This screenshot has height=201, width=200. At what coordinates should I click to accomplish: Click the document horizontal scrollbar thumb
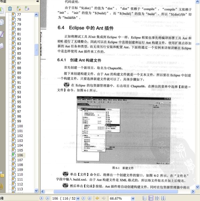coord(116,191)
